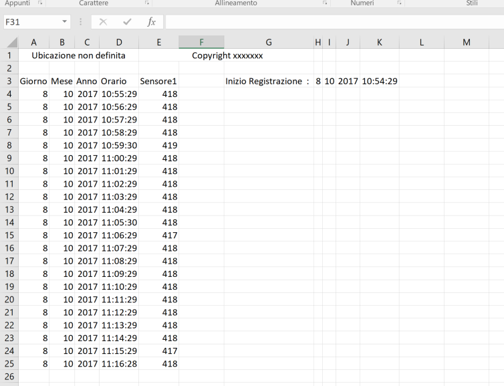Screen dimensions: 504x386
Task: Select column L header
Action: click(x=421, y=42)
